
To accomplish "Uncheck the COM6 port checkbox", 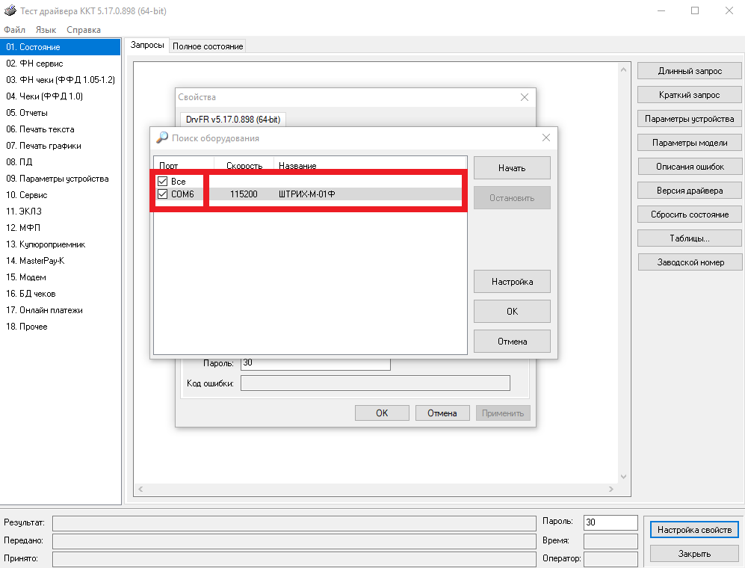I will [x=162, y=194].
